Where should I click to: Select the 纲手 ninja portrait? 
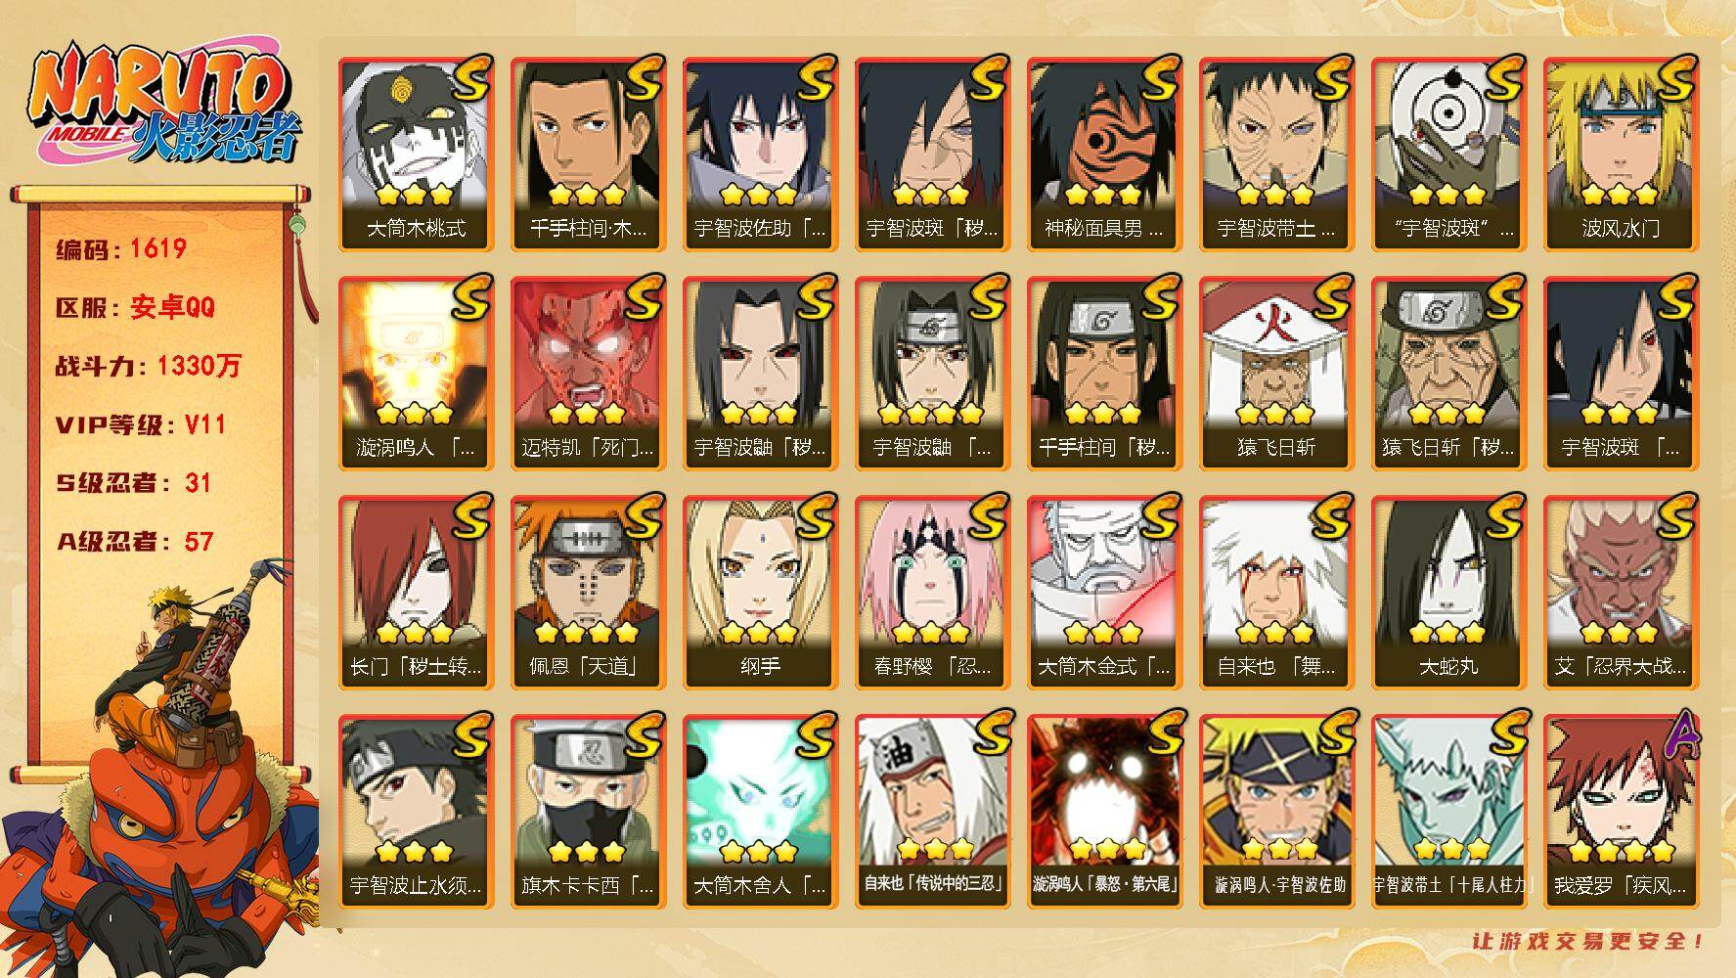(760, 593)
